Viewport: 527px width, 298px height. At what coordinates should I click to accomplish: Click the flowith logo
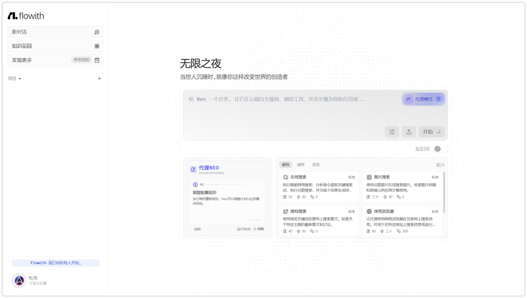tap(26, 16)
